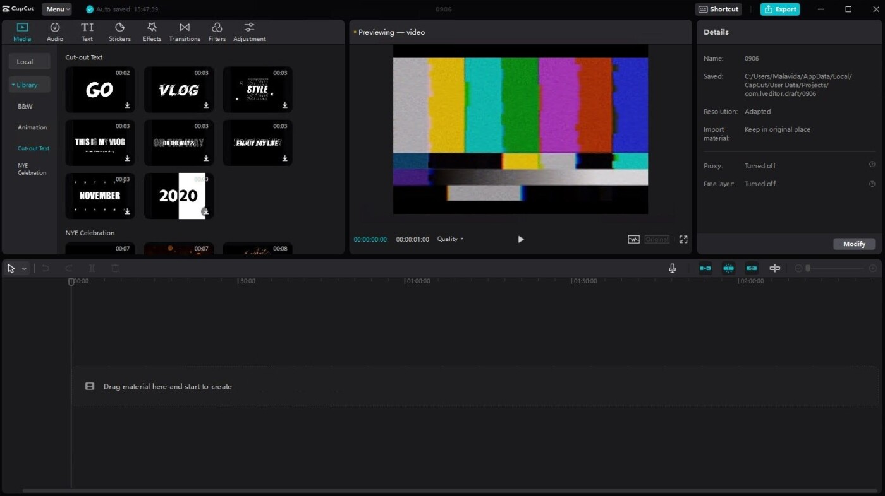Expand the selection tool dropdown arrow

(x=23, y=268)
